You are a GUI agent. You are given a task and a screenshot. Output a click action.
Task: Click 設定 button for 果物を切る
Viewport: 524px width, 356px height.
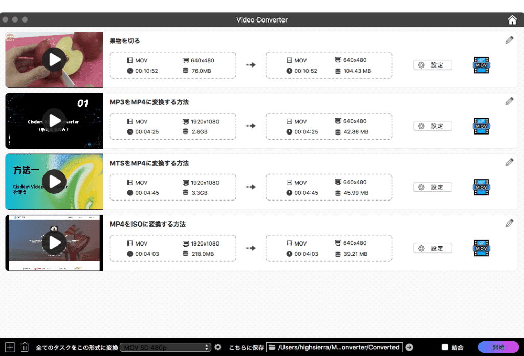point(432,65)
